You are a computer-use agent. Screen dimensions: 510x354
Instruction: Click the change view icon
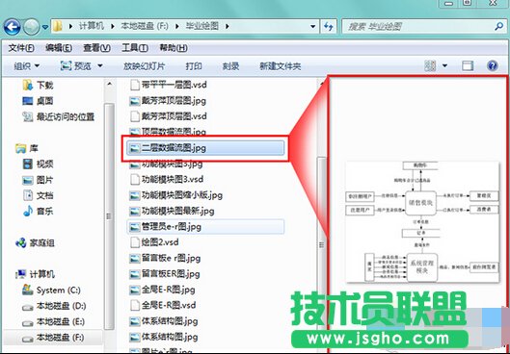pos(430,65)
